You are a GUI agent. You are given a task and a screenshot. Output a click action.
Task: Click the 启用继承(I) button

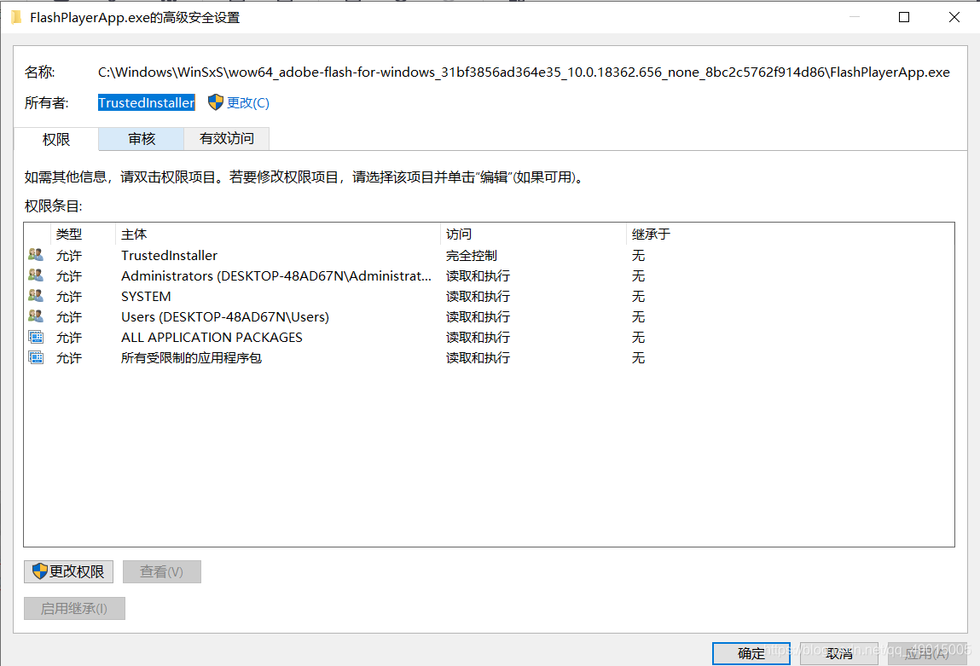pyautogui.click(x=74, y=609)
